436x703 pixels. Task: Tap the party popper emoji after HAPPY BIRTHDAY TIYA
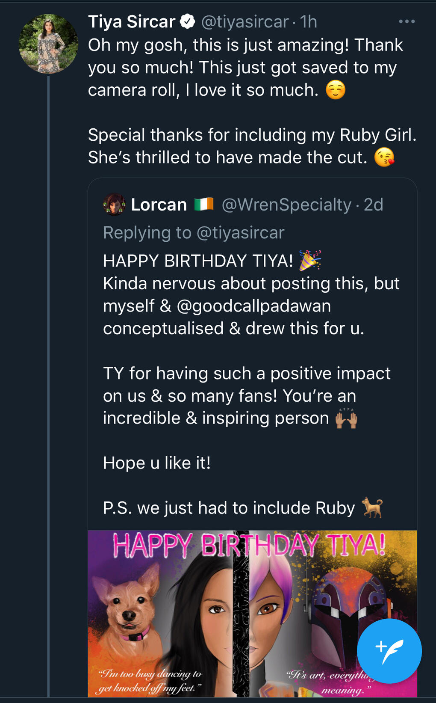(310, 261)
